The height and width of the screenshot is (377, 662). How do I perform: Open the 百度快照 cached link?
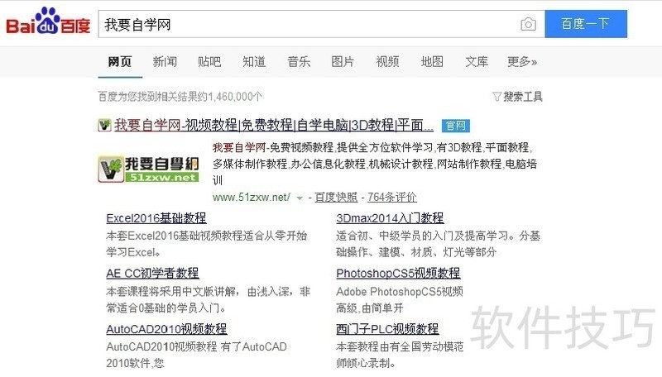336,197
